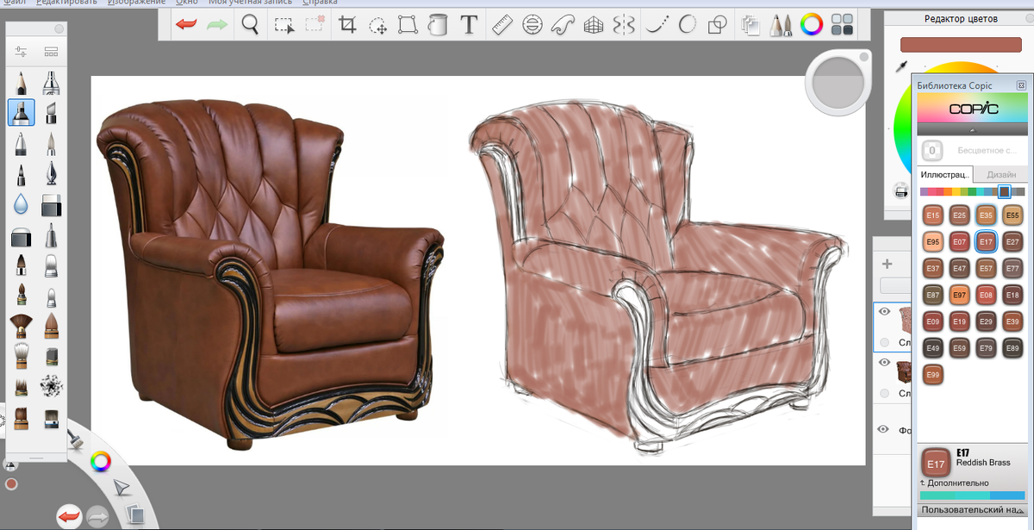The width and height of the screenshot is (1034, 530).
Task: Select the Quick Transform lasso tool
Action: click(377, 25)
